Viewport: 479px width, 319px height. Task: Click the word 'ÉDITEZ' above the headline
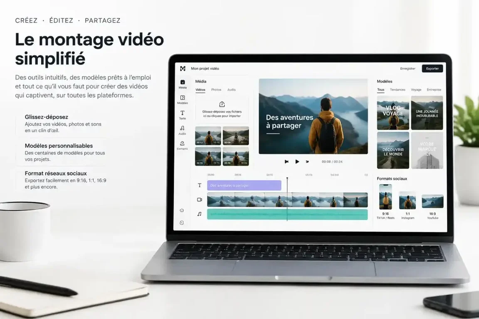(x=61, y=20)
